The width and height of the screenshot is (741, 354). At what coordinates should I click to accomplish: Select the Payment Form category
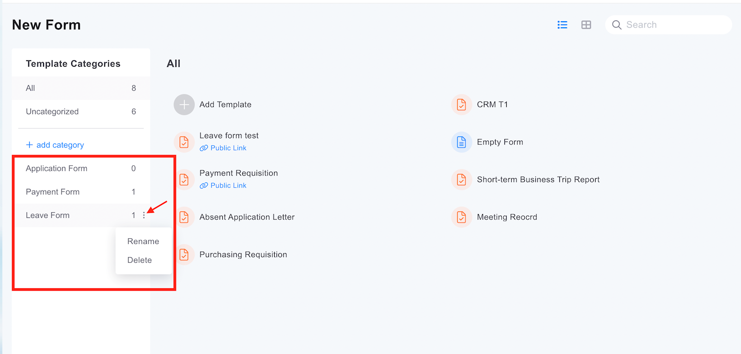pyautogui.click(x=53, y=192)
